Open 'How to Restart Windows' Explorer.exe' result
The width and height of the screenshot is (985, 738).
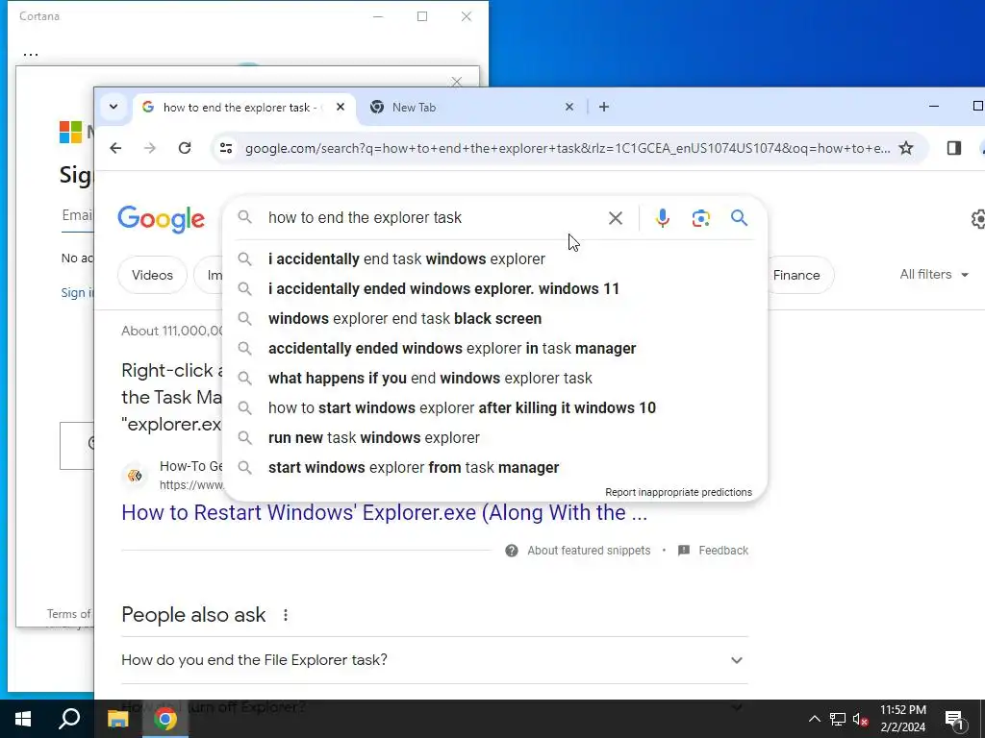point(384,512)
